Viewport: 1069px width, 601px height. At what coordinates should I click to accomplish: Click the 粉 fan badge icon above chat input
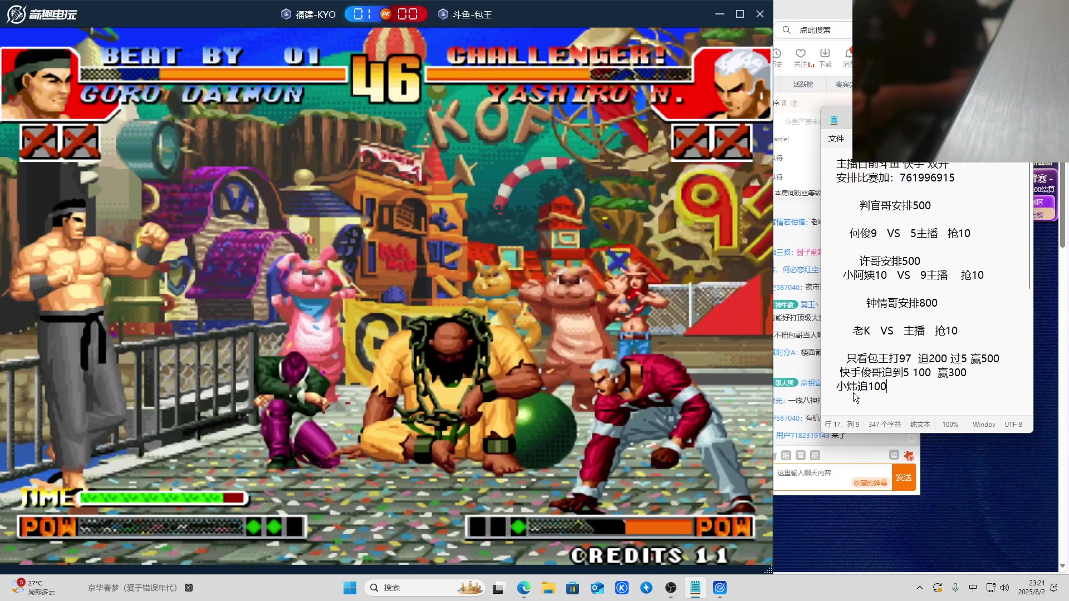(786, 455)
